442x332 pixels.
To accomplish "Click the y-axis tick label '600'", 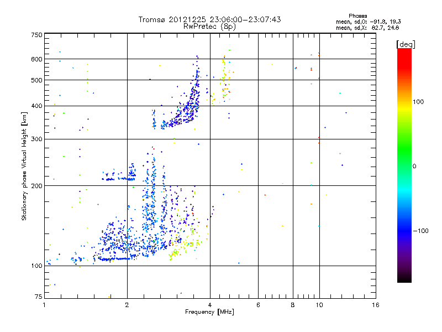I will coord(36,59).
